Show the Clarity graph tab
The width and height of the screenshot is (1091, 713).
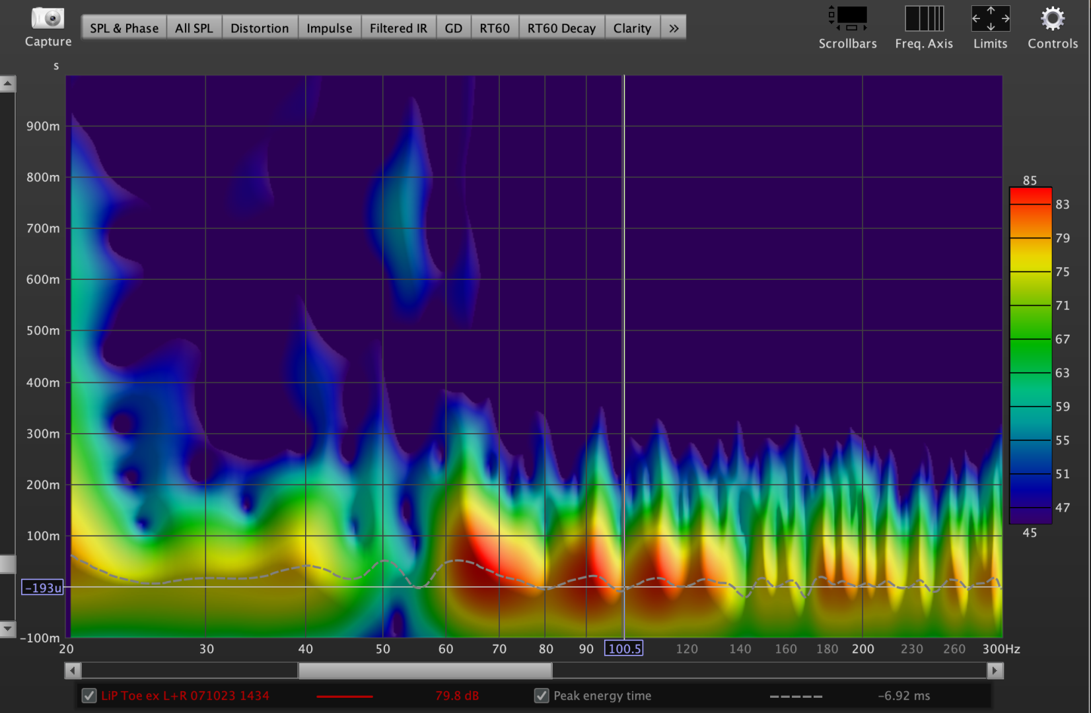632,28
